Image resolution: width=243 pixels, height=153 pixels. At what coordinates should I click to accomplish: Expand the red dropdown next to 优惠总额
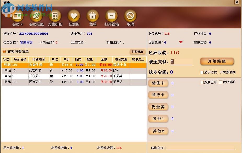click(181, 42)
